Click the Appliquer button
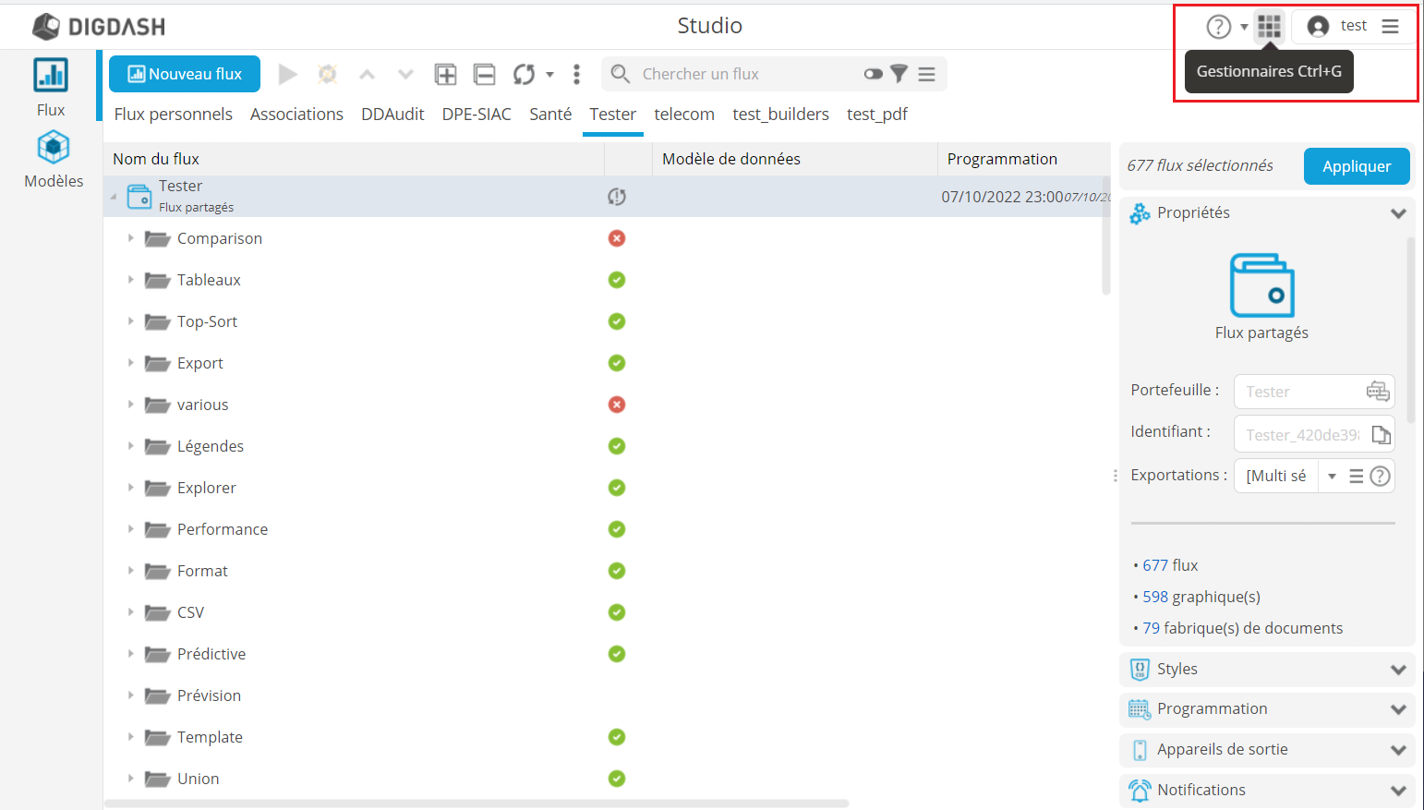The height and width of the screenshot is (810, 1424). [x=1357, y=166]
